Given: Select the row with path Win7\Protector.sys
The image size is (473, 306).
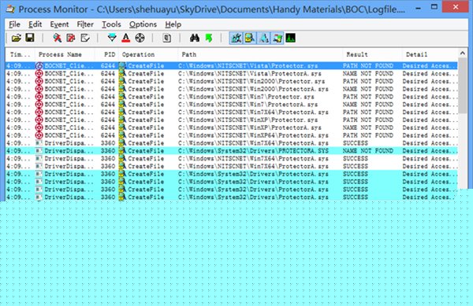Looking at the screenshot, I should pyautogui.click(x=231, y=97).
